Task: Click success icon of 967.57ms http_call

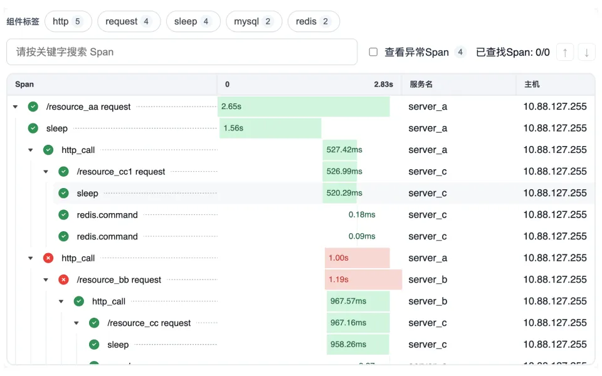Action: tap(79, 301)
